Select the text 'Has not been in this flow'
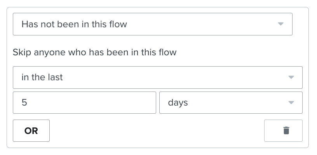317x155 pixels. pos(74,24)
